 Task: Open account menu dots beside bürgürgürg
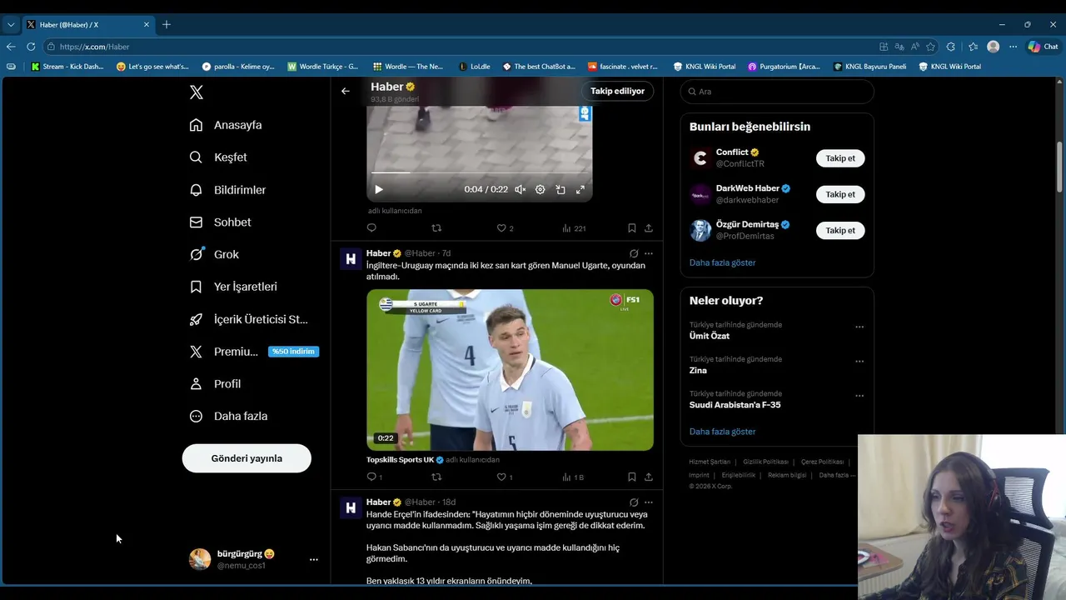314,559
